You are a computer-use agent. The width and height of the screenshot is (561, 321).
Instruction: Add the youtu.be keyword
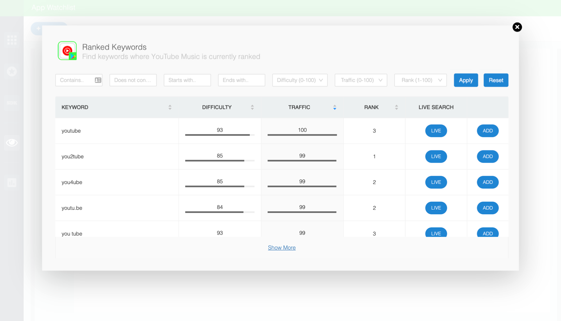(x=488, y=208)
